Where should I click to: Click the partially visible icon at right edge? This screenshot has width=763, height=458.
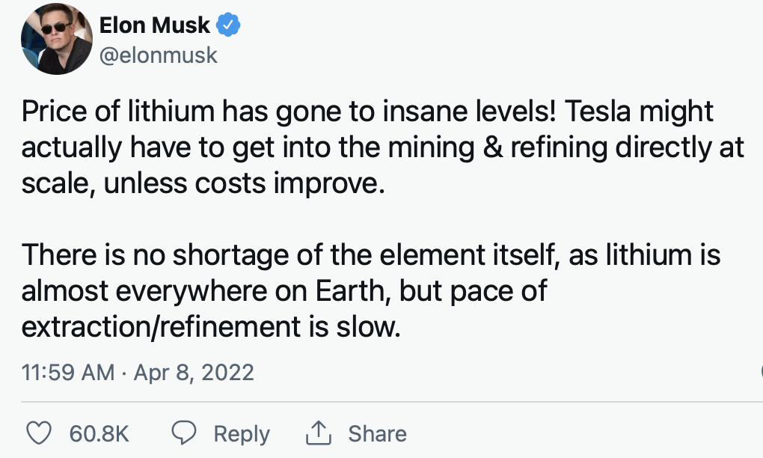tap(761, 373)
